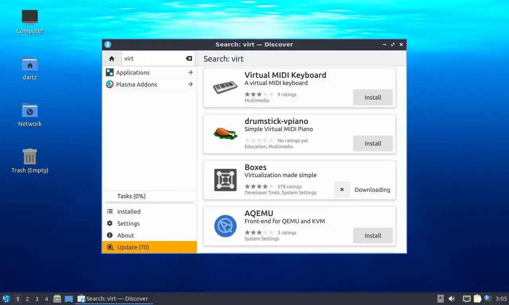
Task: Open the AQEMU title
Action: tap(259, 213)
